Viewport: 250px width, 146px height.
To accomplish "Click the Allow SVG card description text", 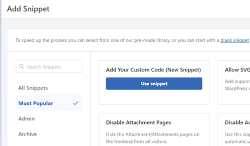I will (x=237, y=85).
